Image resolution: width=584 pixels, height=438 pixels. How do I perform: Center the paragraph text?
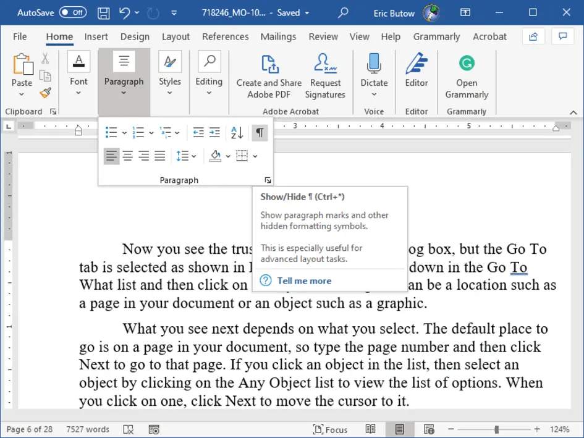click(x=128, y=156)
